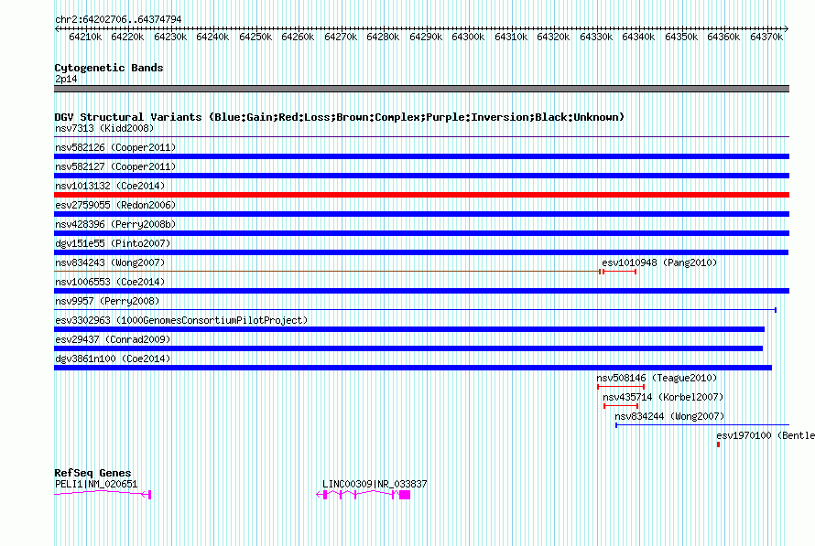This screenshot has width=815, height=546.
Task: Click the 64250k ruler tick label
Action: click(x=255, y=37)
